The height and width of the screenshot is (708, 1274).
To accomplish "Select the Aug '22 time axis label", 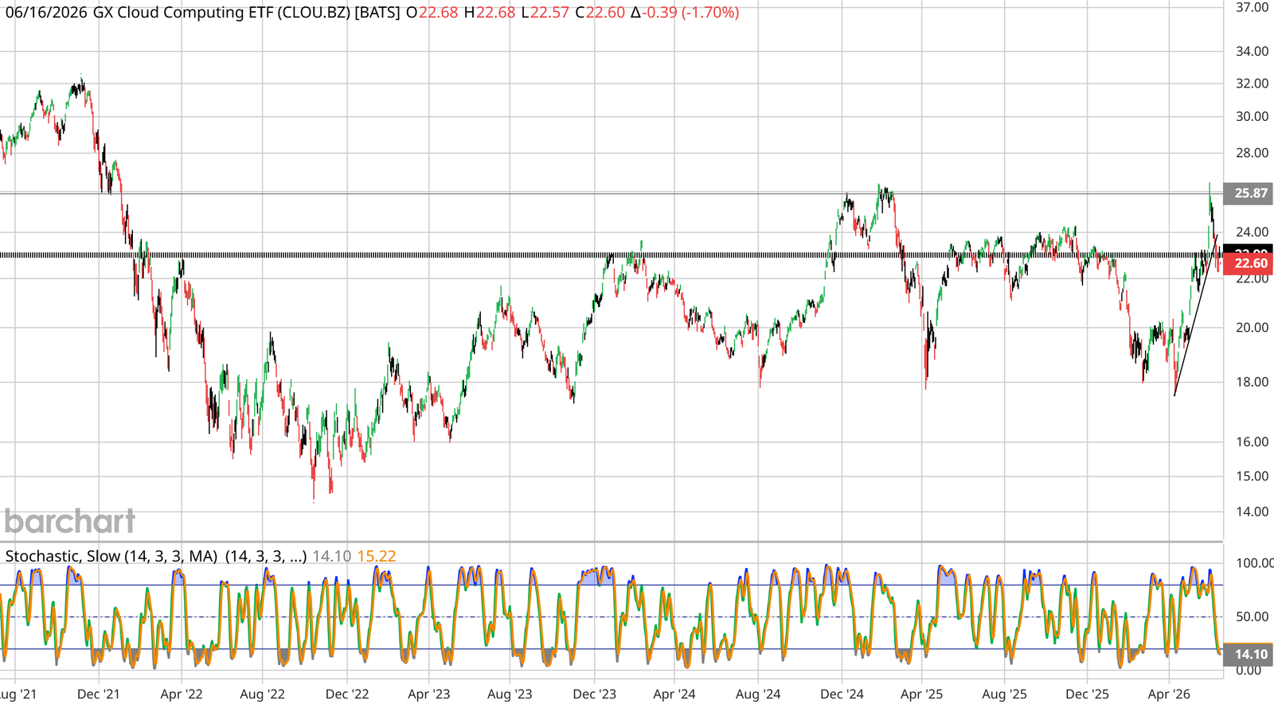I will click(263, 694).
